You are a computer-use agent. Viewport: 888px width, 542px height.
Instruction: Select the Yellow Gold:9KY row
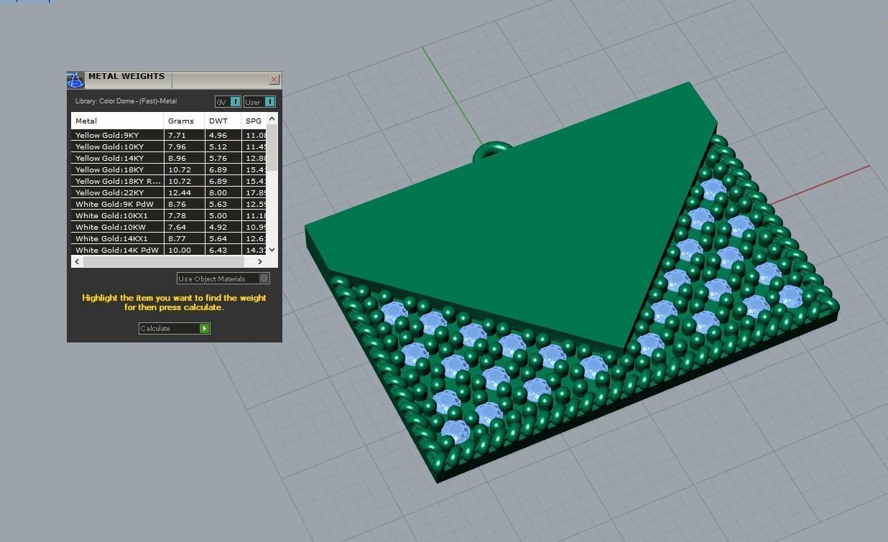169,135
